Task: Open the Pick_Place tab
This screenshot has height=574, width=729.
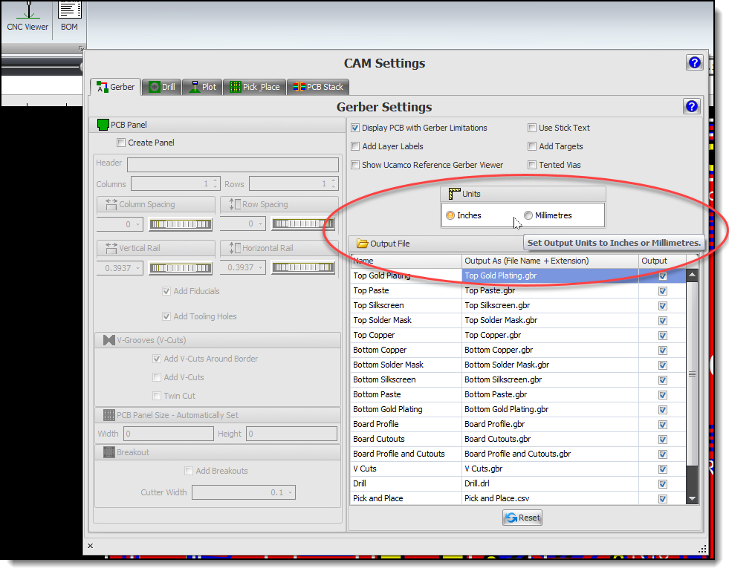Action: tap(253, 87)
